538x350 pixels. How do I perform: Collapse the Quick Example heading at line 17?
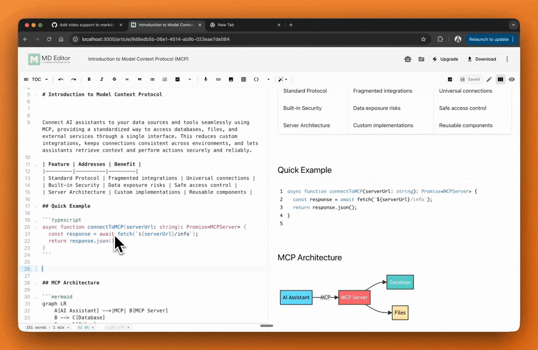[x=36, y=206]
